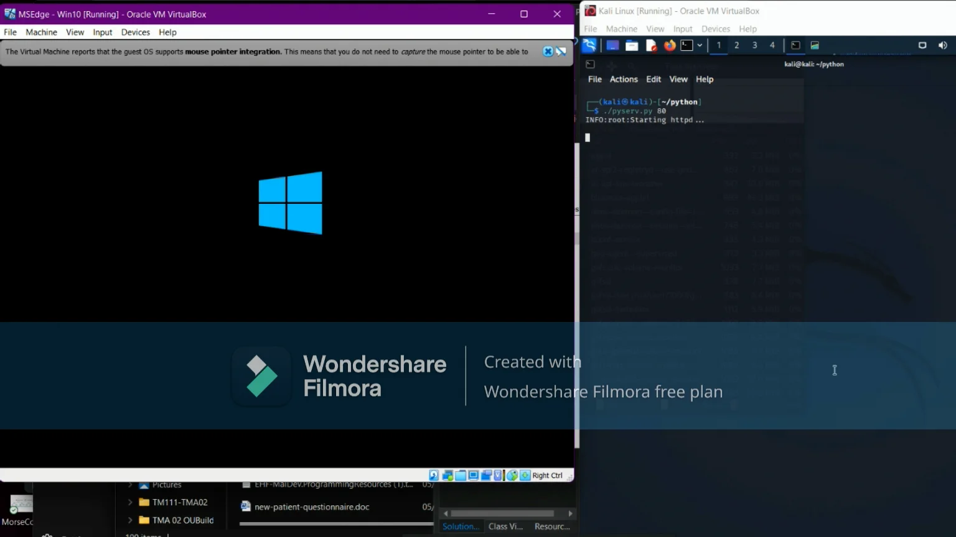Launch the text editor icon in Kali panel
The image size is (956, 537).
(651, 45)
